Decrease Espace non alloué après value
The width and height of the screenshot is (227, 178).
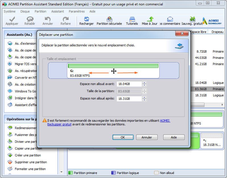pos(144,100)
